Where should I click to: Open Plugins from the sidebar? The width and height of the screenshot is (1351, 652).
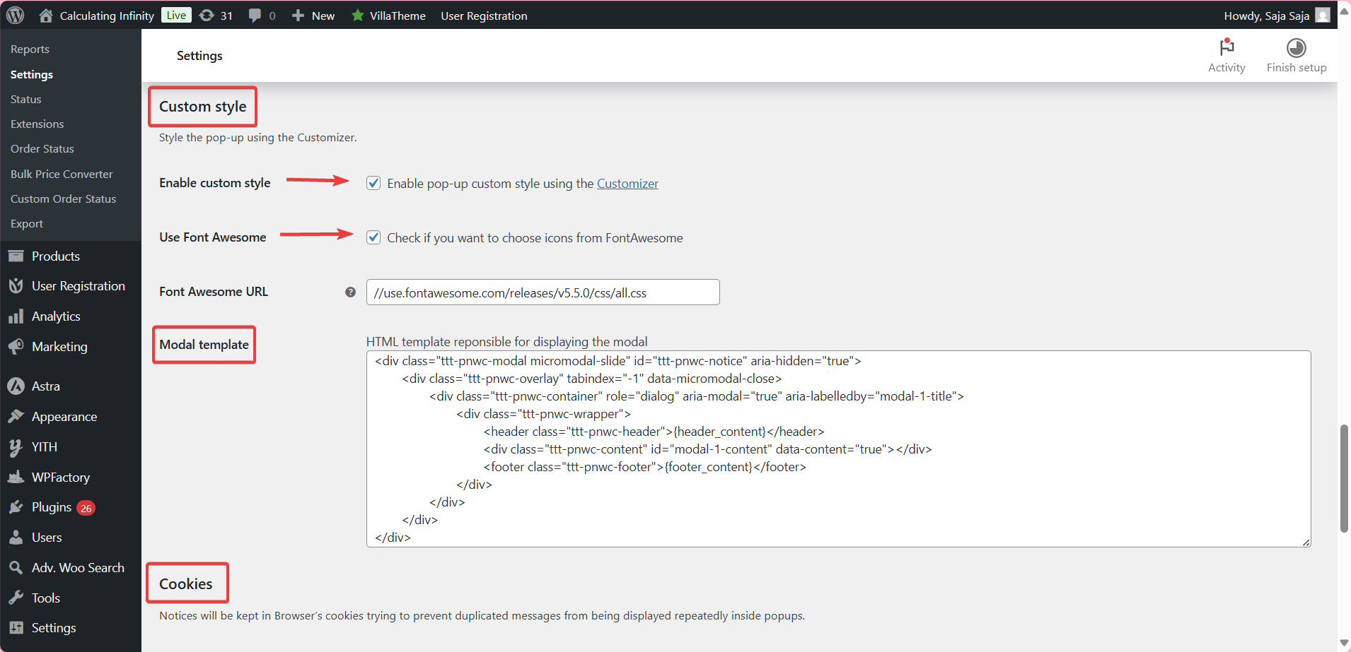(x=52, y=507)
